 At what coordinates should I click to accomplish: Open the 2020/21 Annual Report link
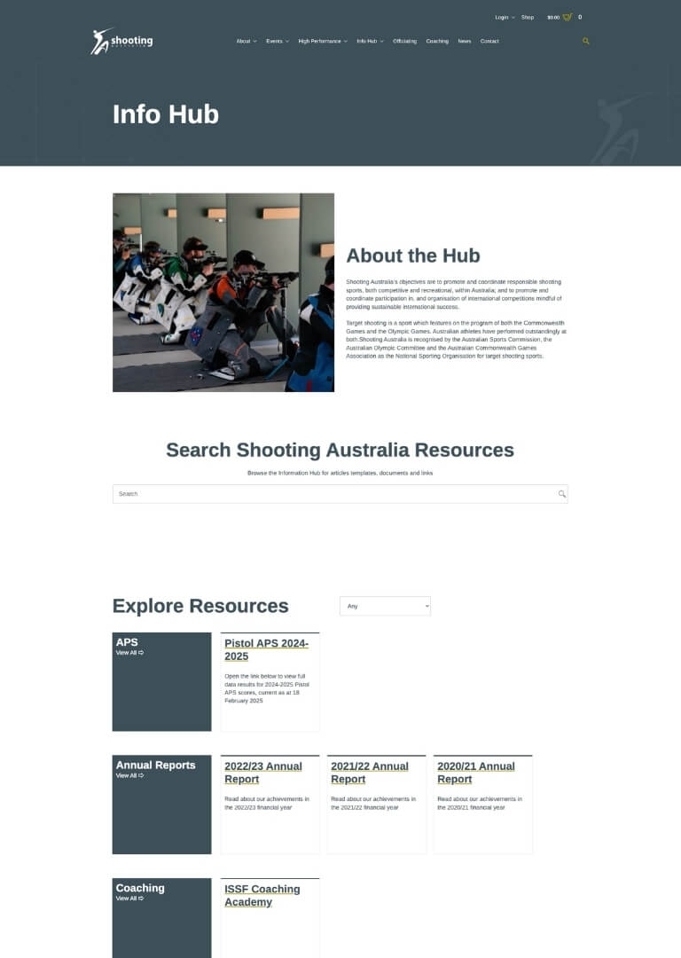pyautogui.click(x=476, y=773)
